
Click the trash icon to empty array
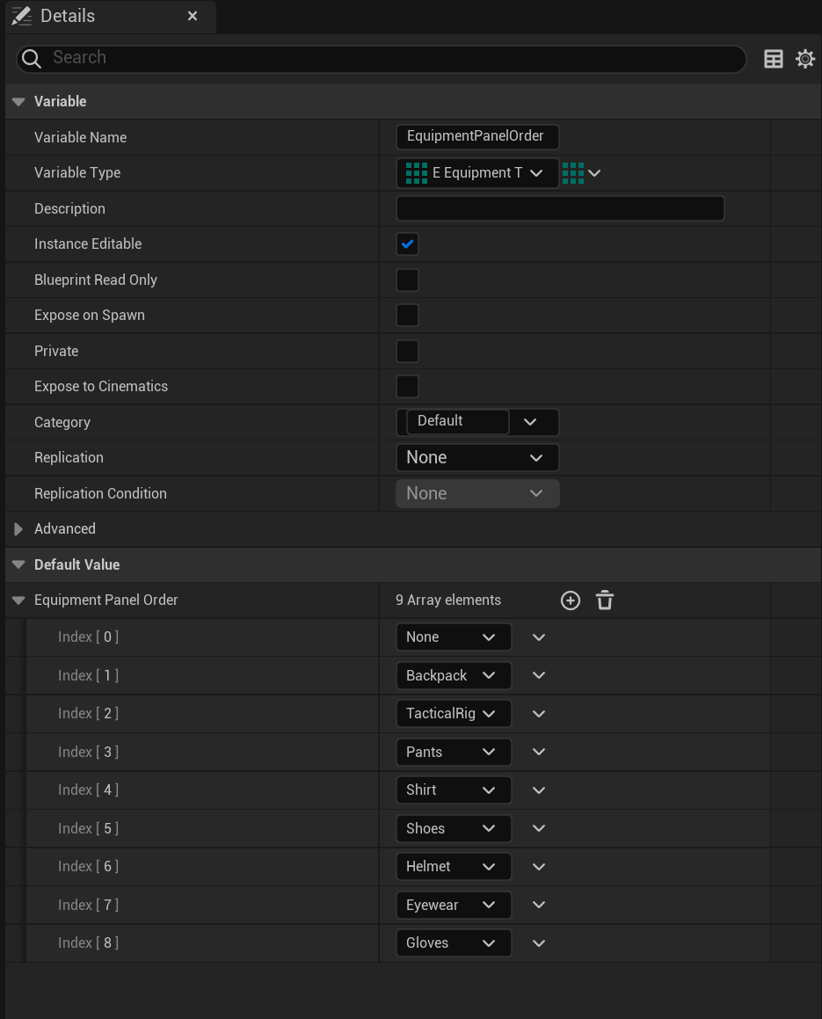[x=605, y=600]
